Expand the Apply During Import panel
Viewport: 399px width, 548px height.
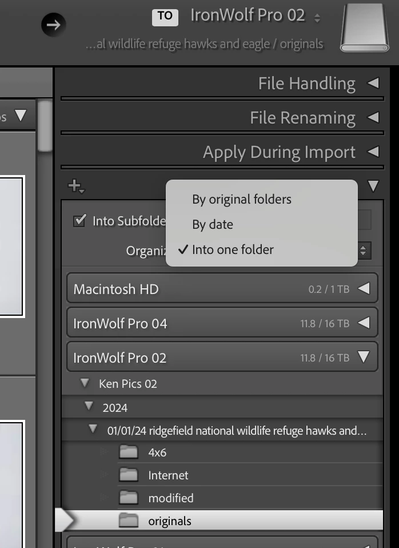pos(373,152)
